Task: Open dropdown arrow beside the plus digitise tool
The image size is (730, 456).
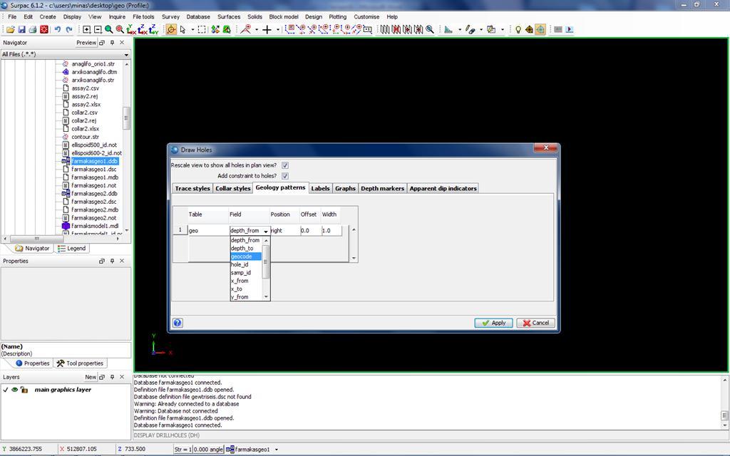Action: pos(278,29)
